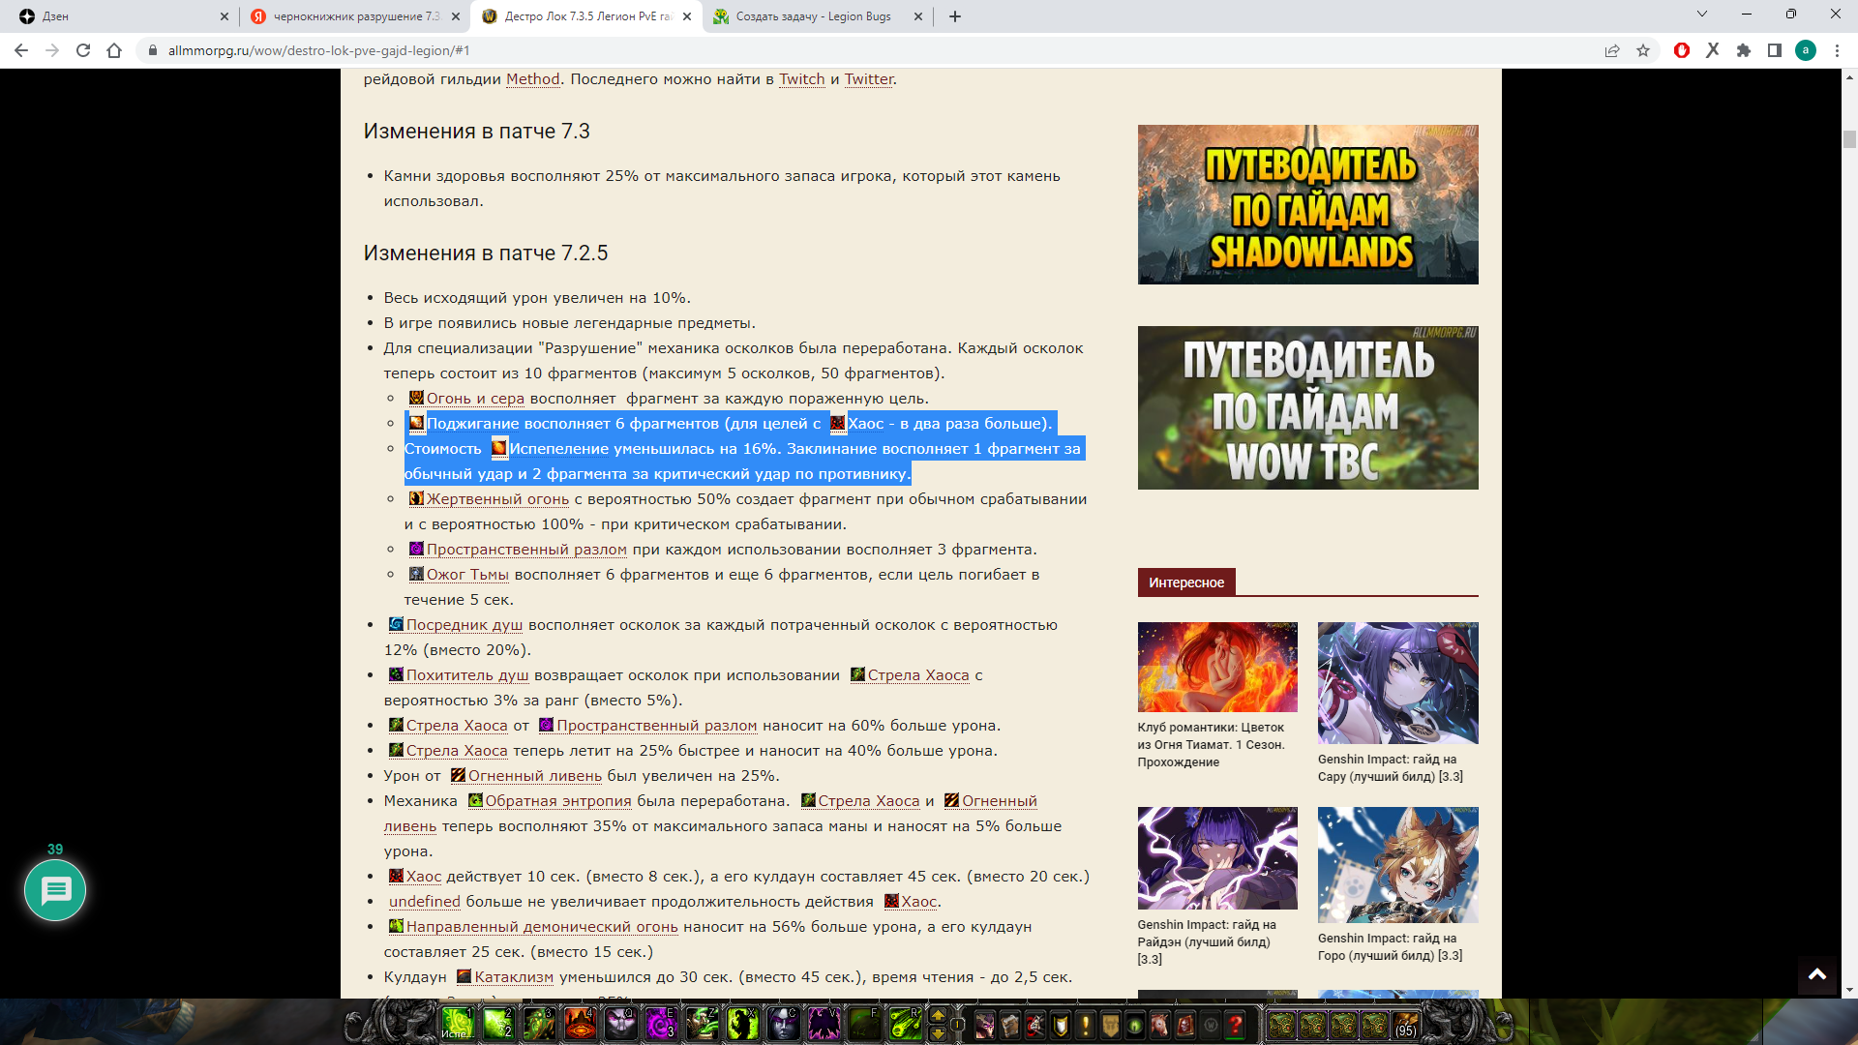Click the page vertical scrollbar thumb
The image size is (1858, 1045).
[x=1849, y=138]
